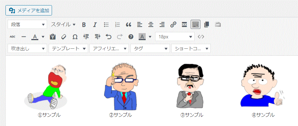This screenshot has width=298, height=126.
Task: Open the テンプレート menu
Action: pyautogui.click(x=68, y=48)
